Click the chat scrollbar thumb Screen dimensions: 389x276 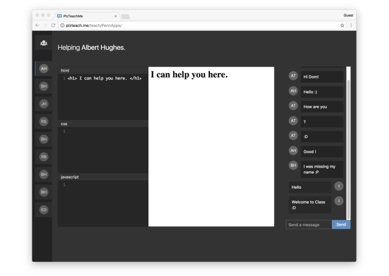348,149
